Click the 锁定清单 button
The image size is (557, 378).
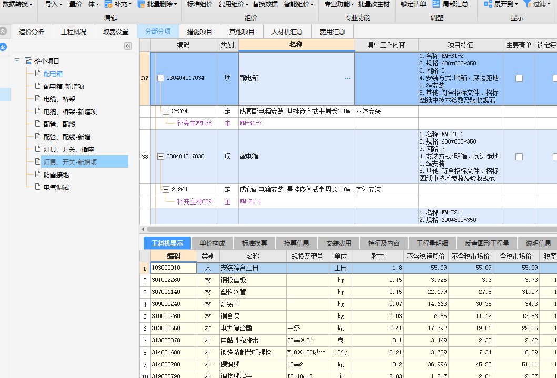pyautogui.click(x=413, y=4)
